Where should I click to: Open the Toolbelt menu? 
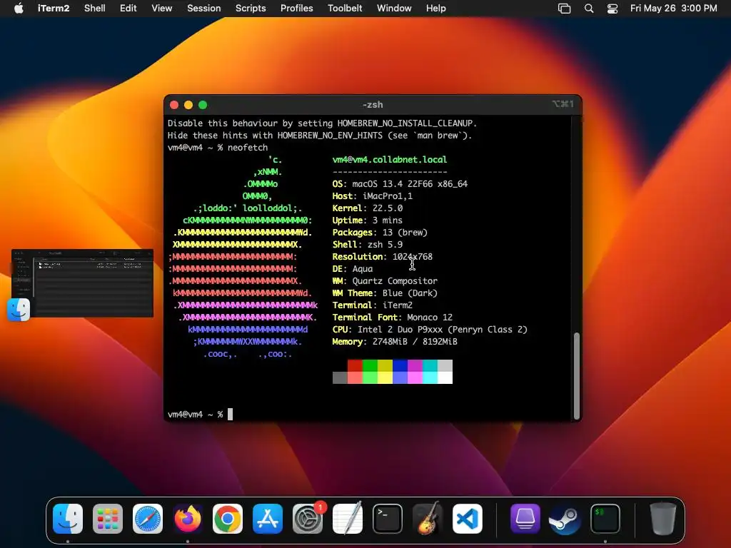(345, 9)
